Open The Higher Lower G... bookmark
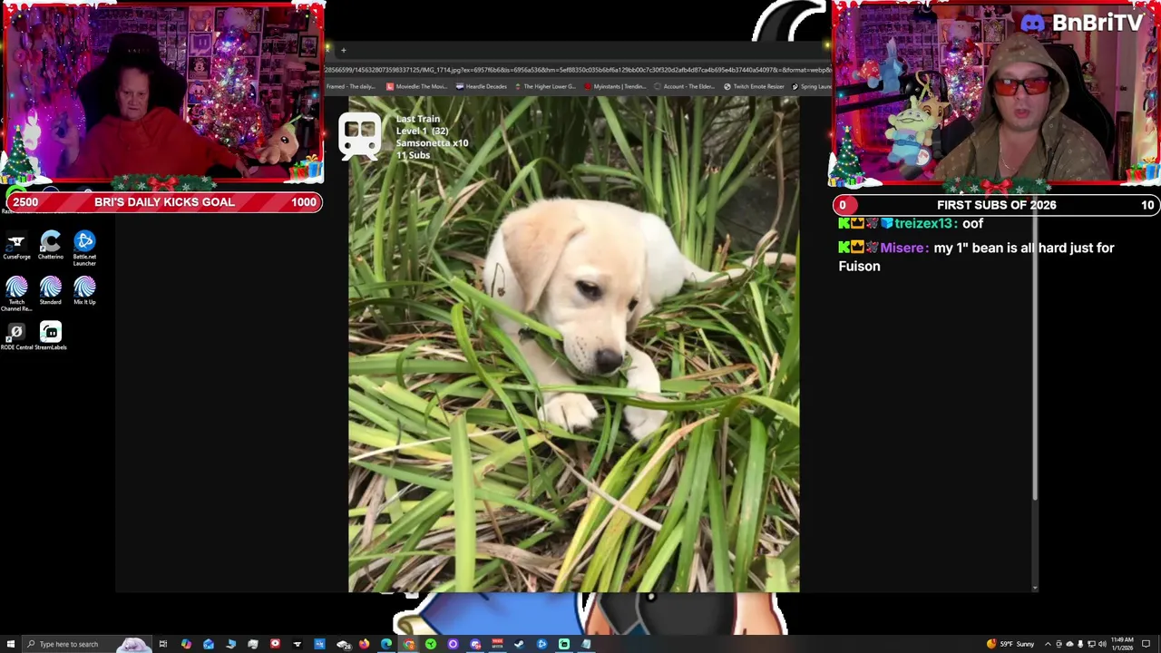The width and height of the screenshot is (1161, 653). [545, 86]
